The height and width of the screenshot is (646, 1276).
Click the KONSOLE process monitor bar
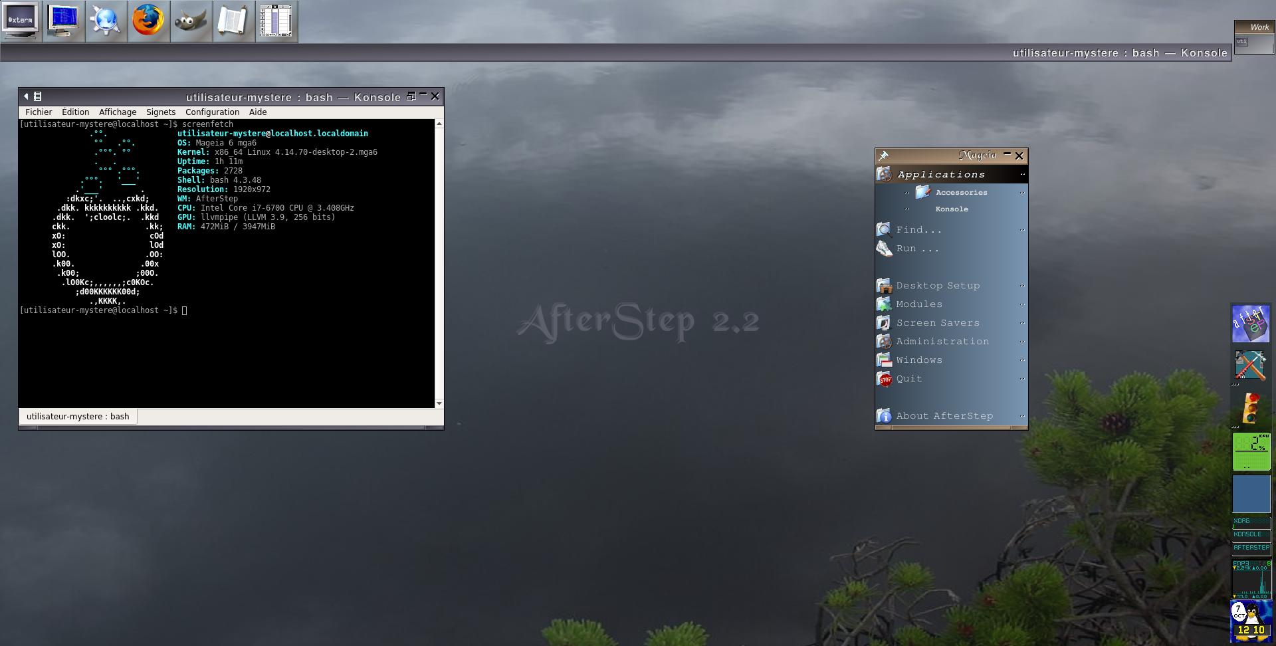click(1251, 535)
